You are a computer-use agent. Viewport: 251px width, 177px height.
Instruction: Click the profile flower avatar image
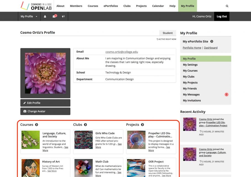pos(45,73)
